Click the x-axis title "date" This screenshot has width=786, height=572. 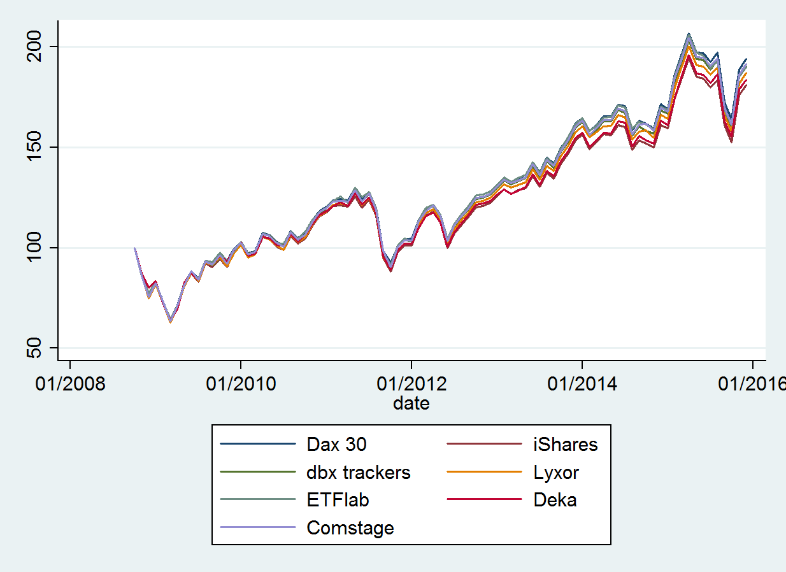tap(411, 403)
